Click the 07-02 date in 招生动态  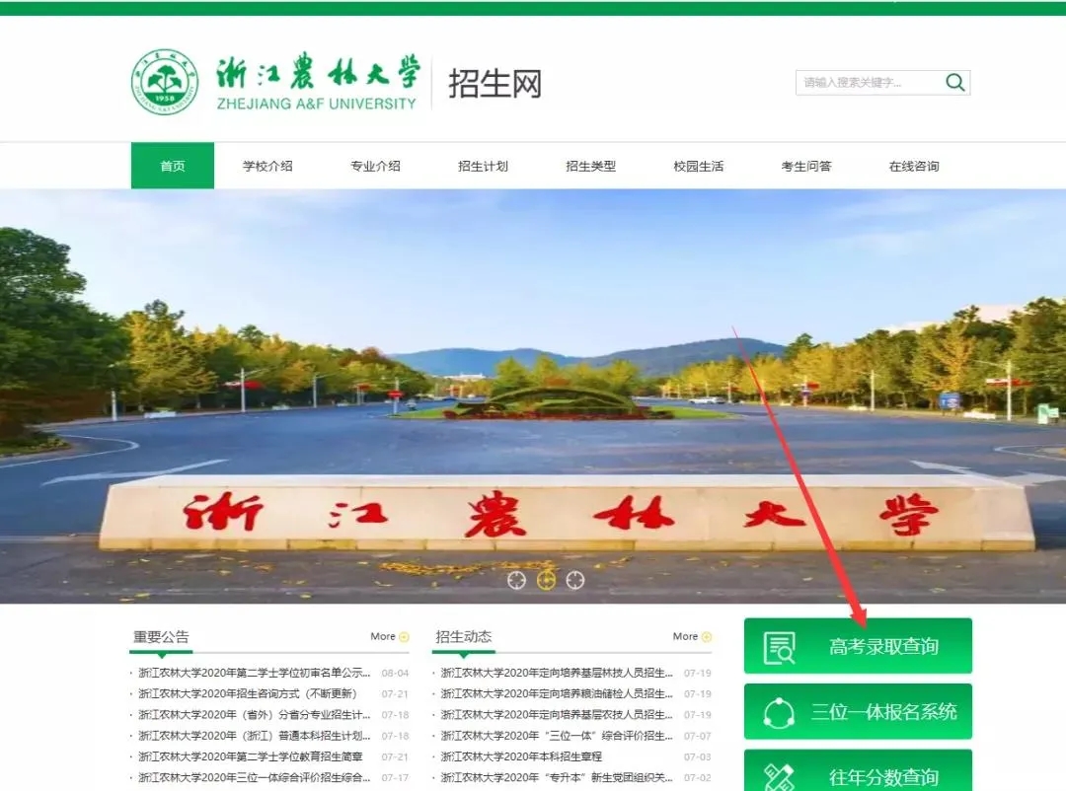[698, 777]
